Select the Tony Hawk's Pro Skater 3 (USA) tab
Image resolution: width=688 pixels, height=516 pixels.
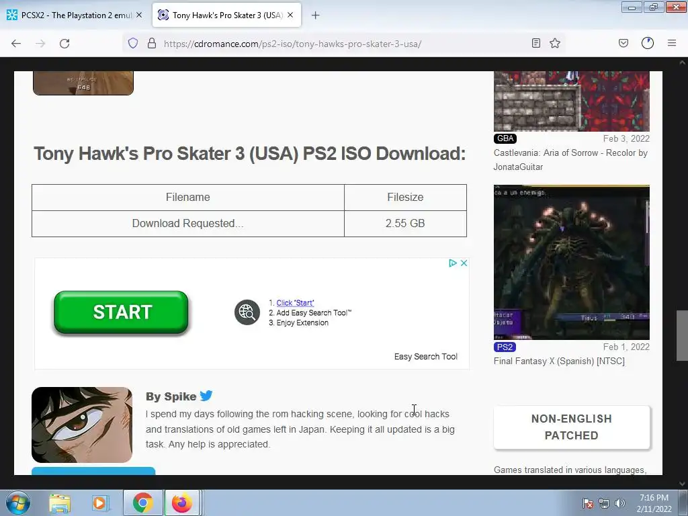[x=227, y=15]
